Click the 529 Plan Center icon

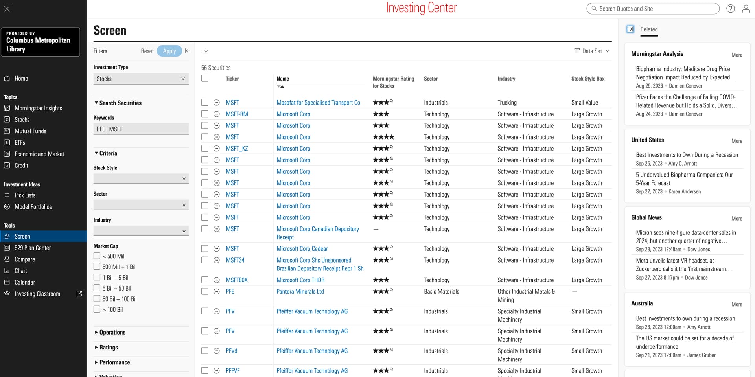(x=7, y=248)
